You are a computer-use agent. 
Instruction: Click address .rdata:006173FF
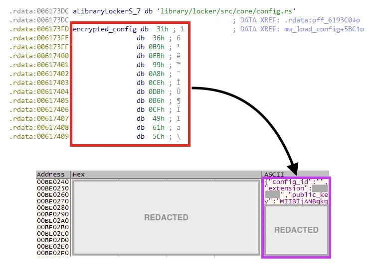click(39, 47)
